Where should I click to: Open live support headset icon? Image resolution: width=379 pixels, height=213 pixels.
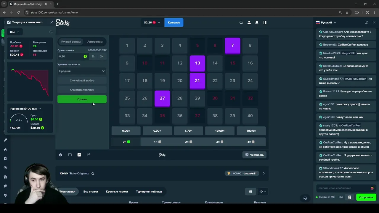coord(305,198)
